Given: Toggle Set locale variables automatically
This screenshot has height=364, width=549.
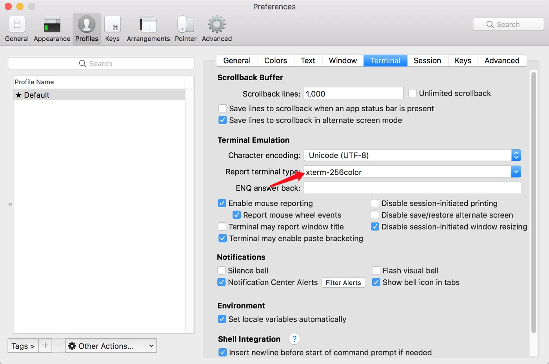Looking at the screenshot, I should 222,319.
